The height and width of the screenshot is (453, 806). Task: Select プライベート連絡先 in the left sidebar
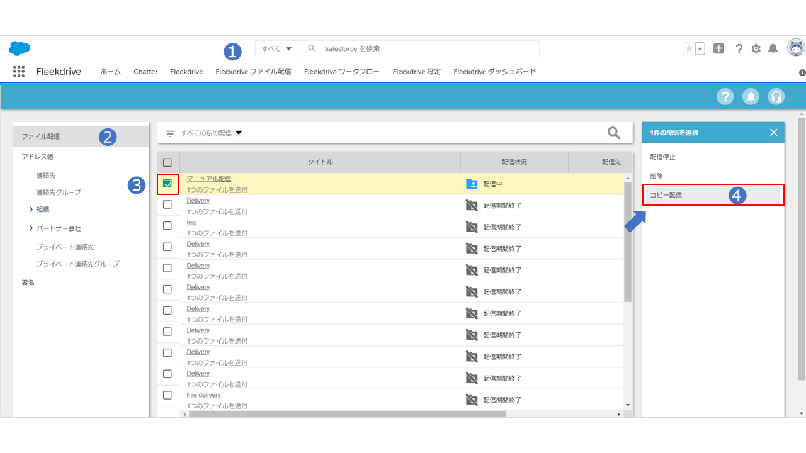pyautogui.click(x=65, y=247)
